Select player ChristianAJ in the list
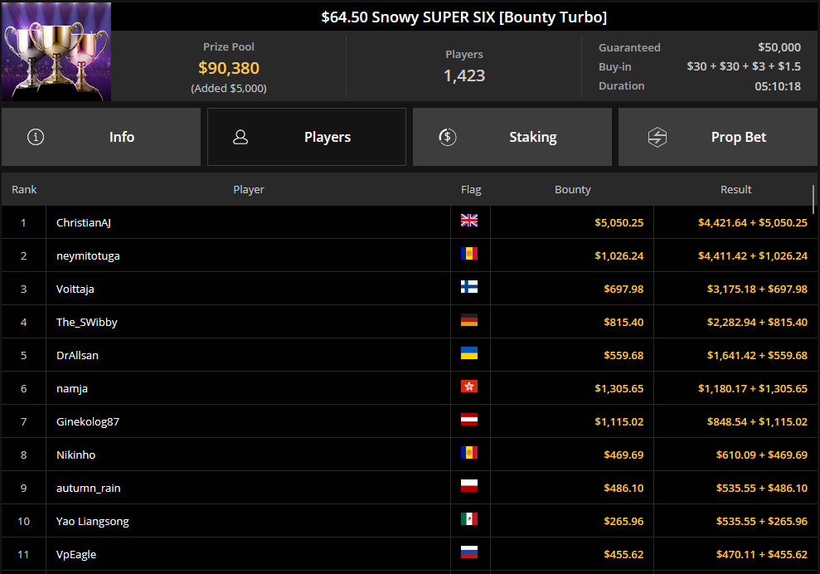Screen dimensions: 820x574 tap(84, 222)
